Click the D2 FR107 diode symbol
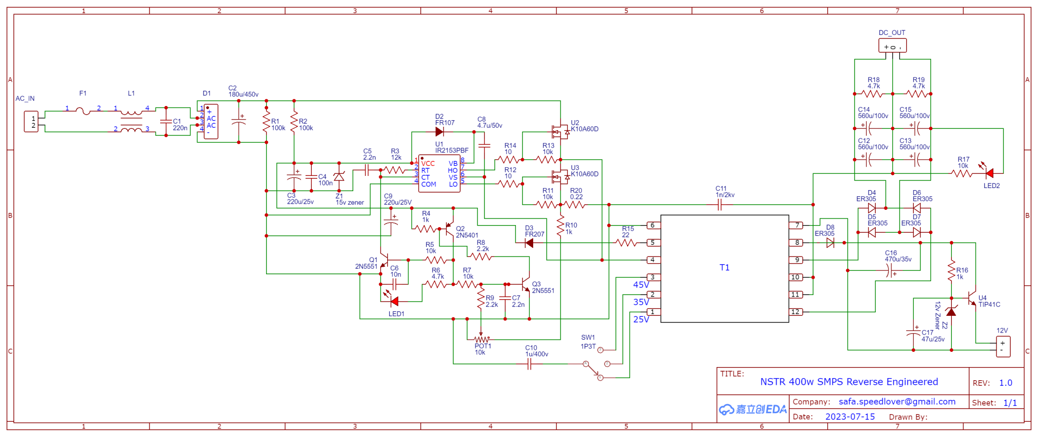The height and width of the screenshot is (437, 1038). click(439, 132)
